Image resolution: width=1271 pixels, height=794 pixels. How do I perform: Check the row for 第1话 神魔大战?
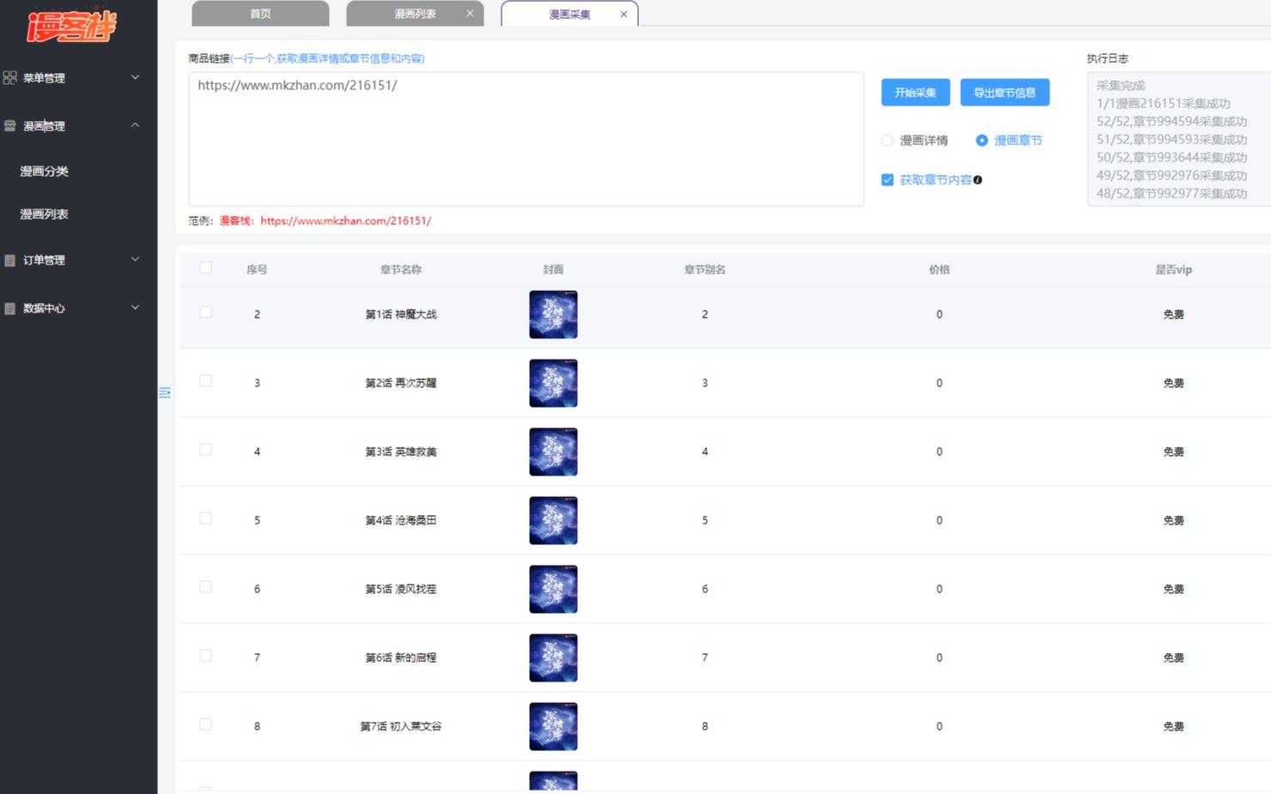tap(205, 312)
